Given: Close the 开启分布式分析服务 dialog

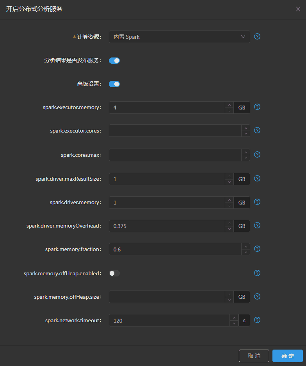Looking at the screenshot, I should 298,9.
